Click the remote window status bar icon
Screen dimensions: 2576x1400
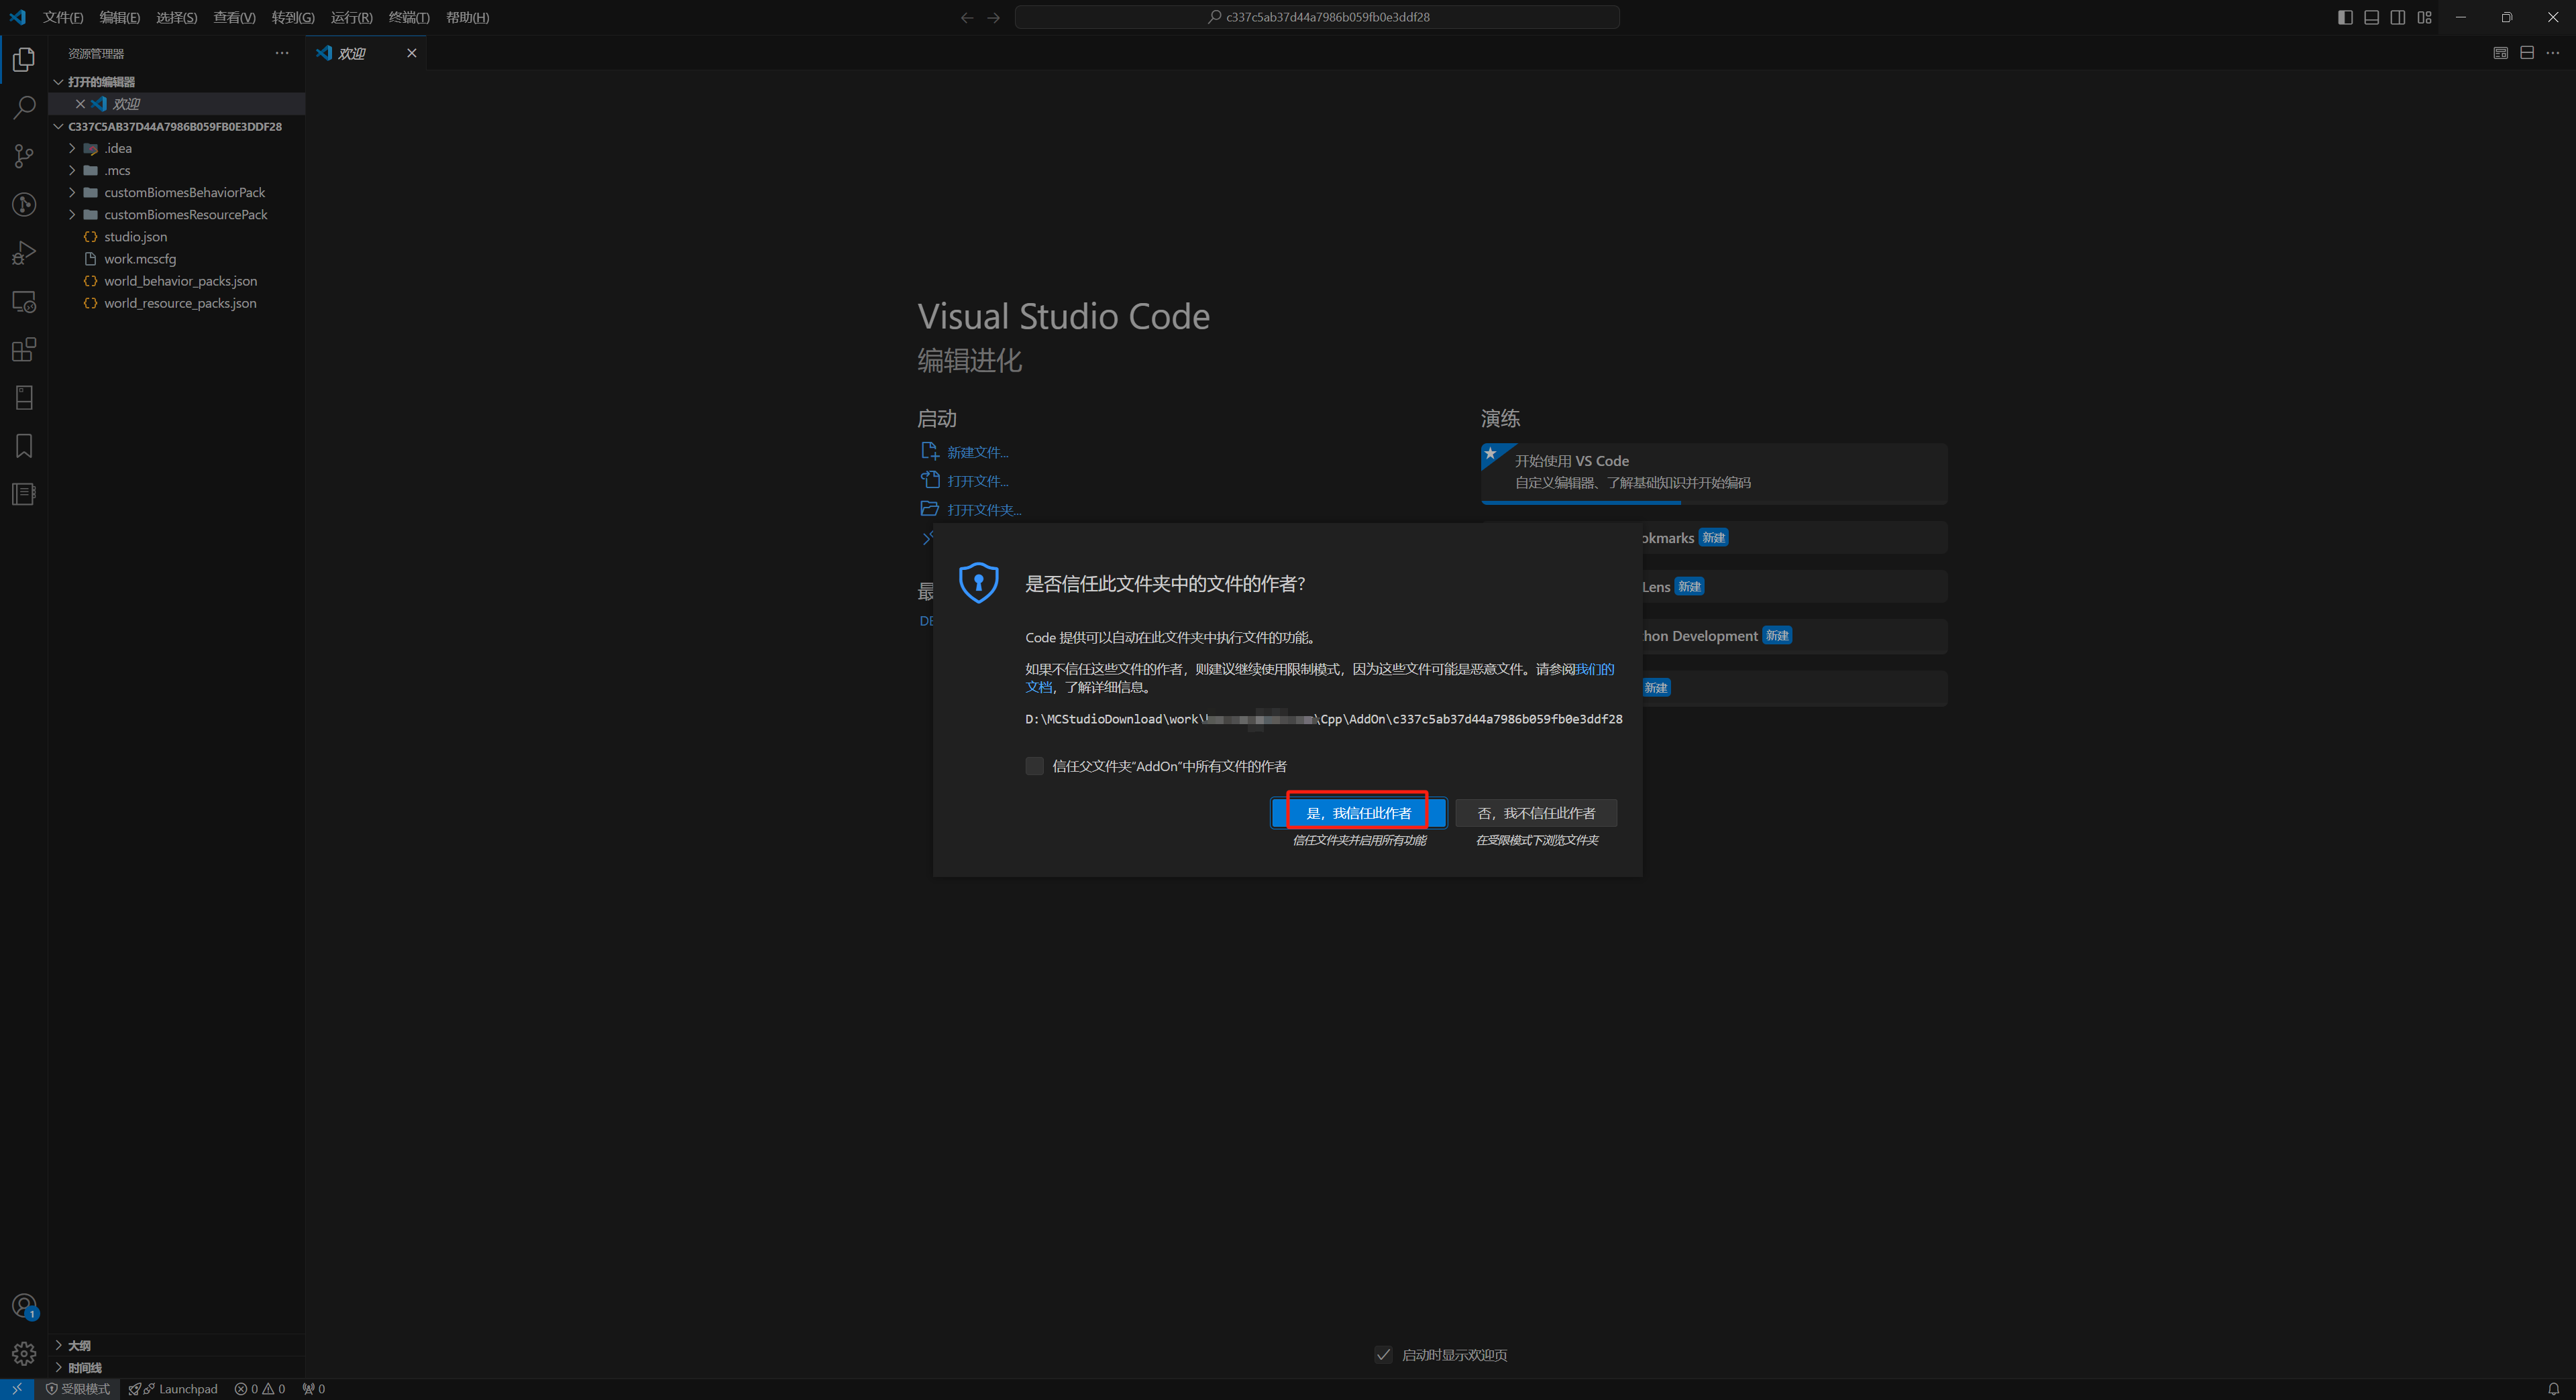17,1389
